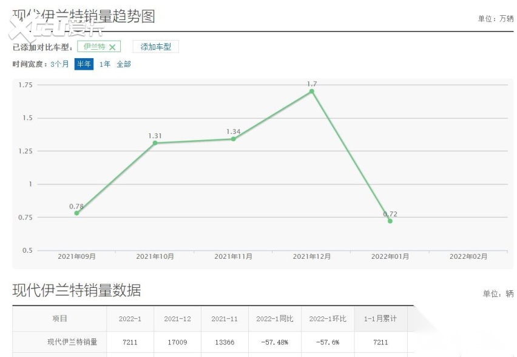517x357 pixels.
Task: Click the 1.5 y-axis label
Action: tap(27, 118)
